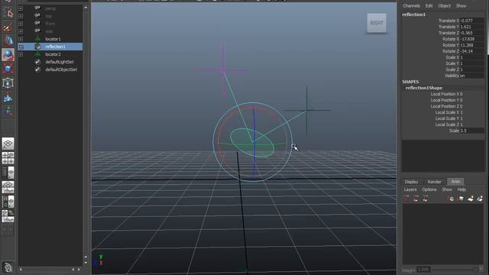Expand the locator1 node
The width and height of the screenshot is (489, 275).
tap(21, 39)
